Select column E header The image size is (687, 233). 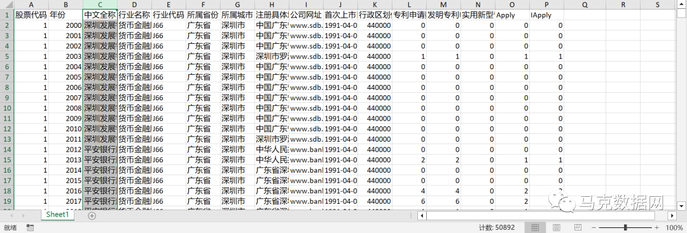point(169,4)
